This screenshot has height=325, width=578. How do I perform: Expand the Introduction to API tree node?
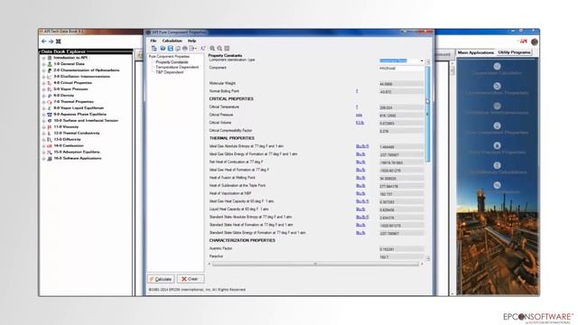point(44,58)
